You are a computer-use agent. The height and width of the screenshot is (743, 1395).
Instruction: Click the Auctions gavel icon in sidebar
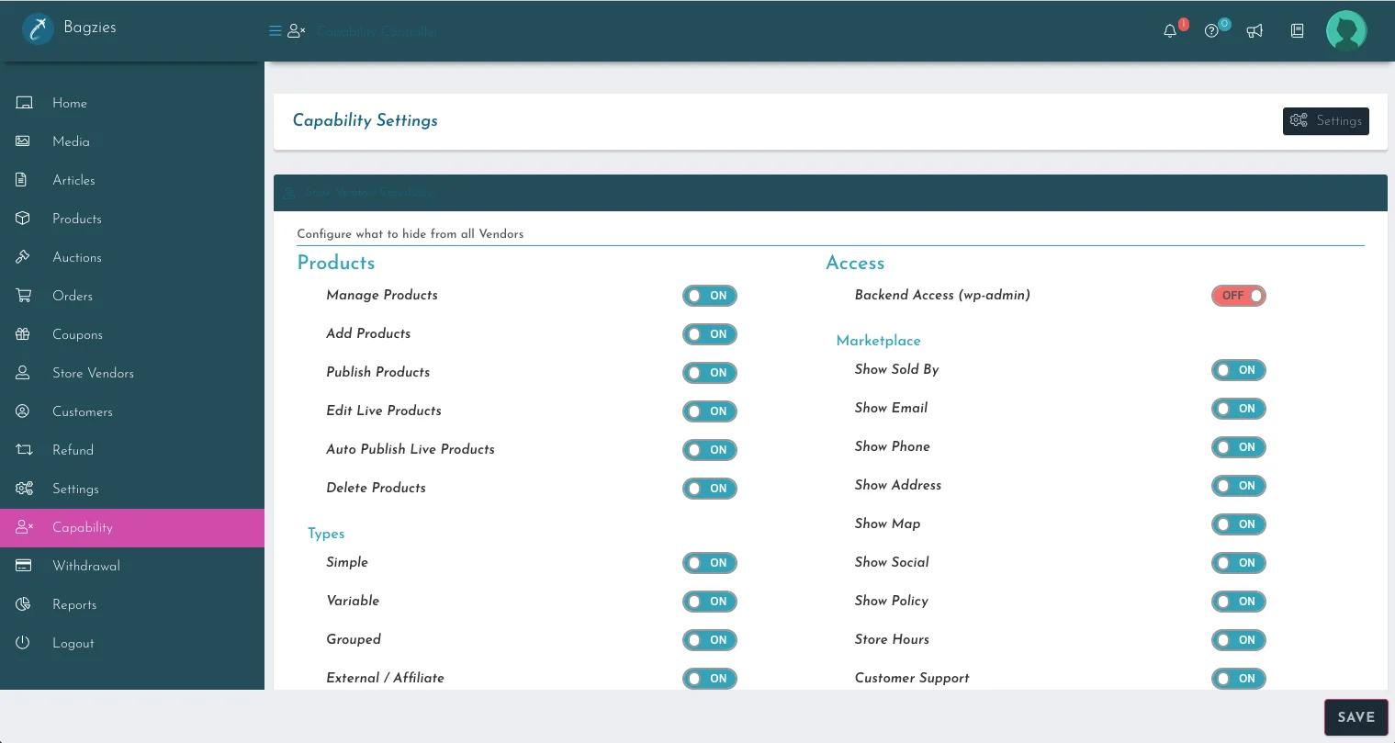point(23,257)
